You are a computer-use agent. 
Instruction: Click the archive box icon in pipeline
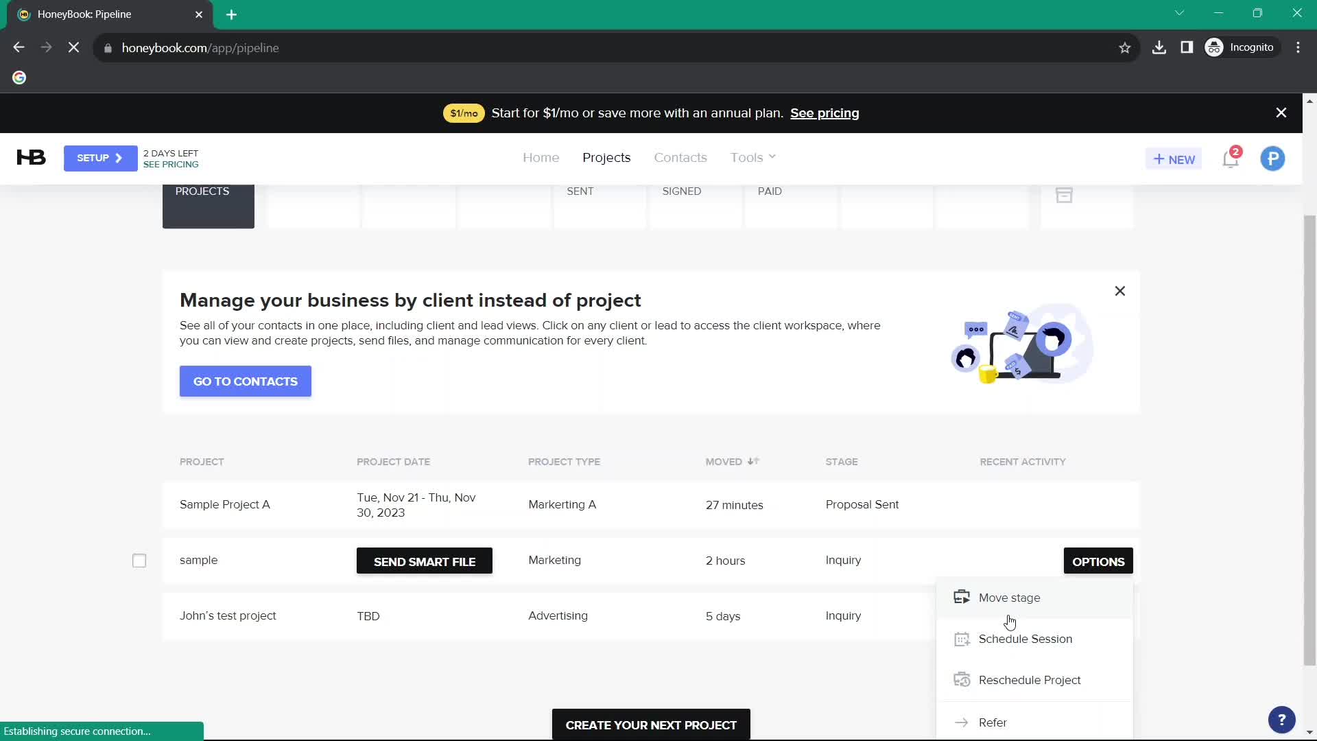click(1064, 196)
